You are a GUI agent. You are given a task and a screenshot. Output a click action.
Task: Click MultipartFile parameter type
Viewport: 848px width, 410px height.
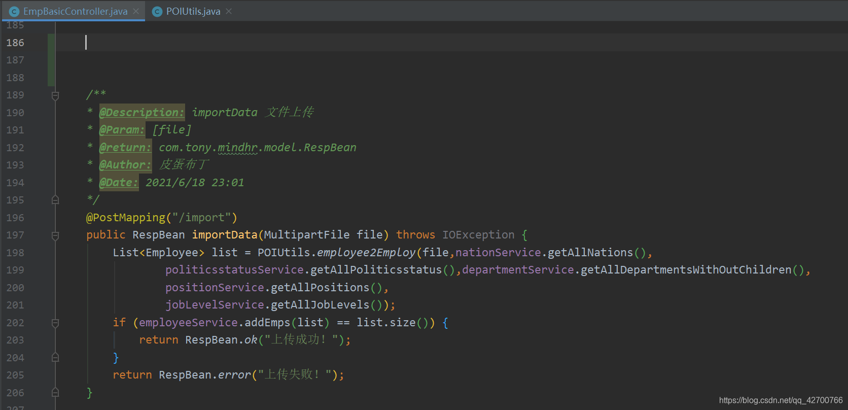click(307, 235)
